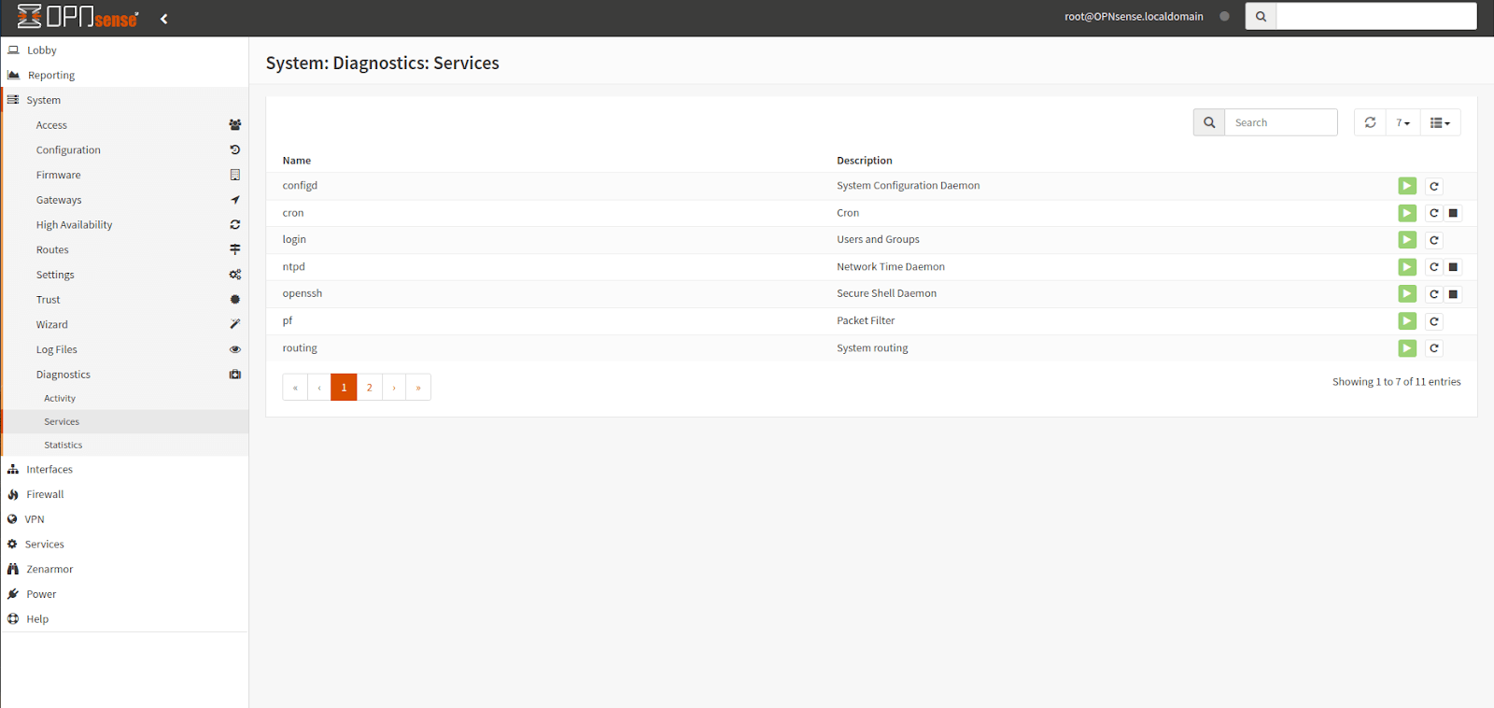Open the column selection dropdown
1494x708 pixels.
click(1440, 122)
